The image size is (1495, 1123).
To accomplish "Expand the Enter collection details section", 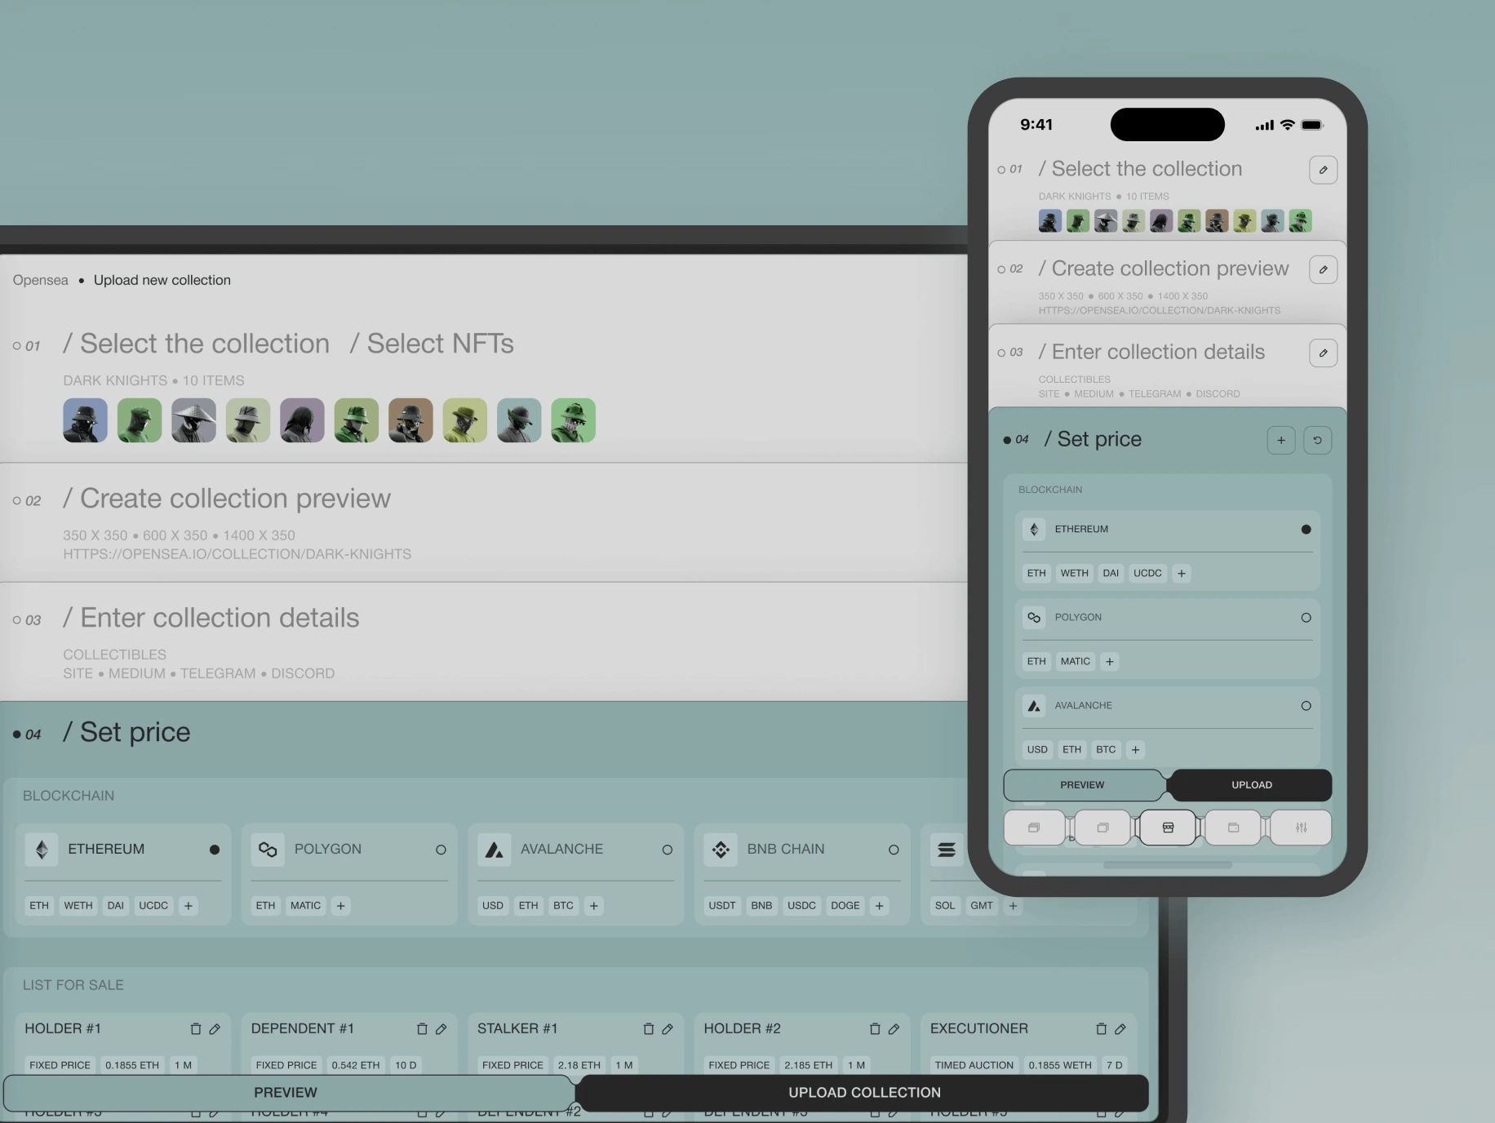I will tap(211, 618).
